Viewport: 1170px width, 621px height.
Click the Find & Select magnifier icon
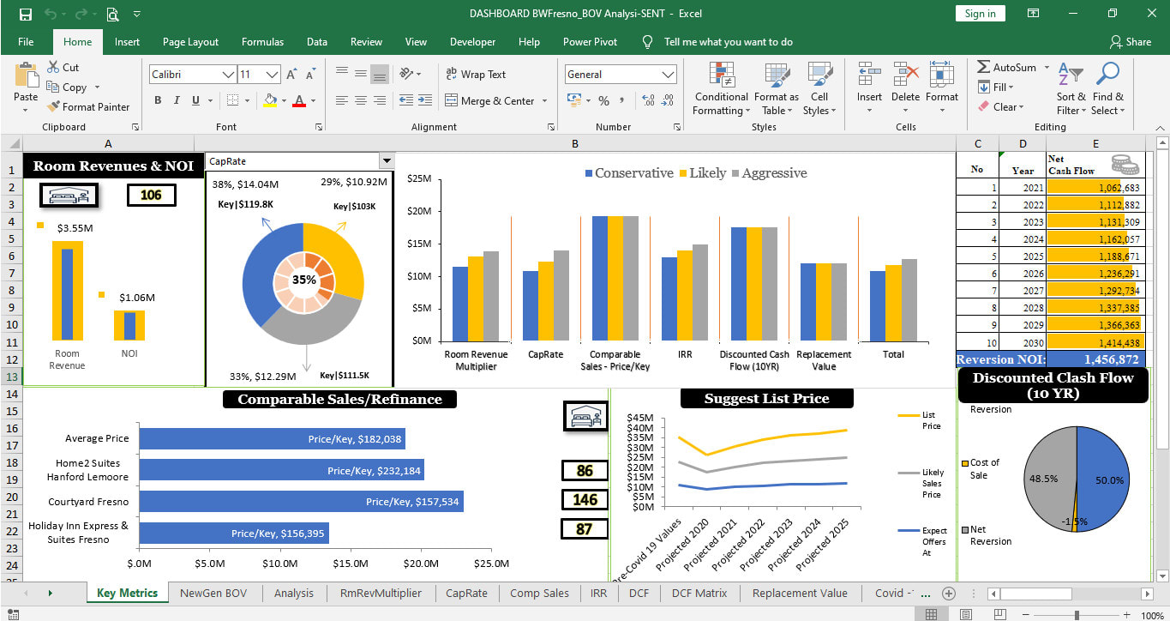pos(1107,74)
